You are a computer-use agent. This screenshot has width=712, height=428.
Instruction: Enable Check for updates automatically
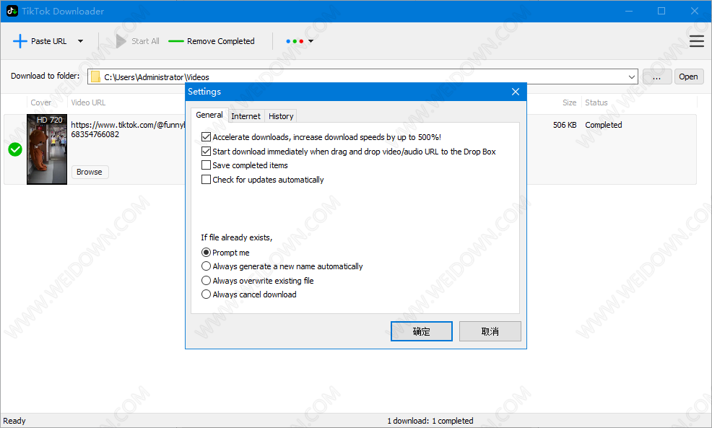pos(206,180)
